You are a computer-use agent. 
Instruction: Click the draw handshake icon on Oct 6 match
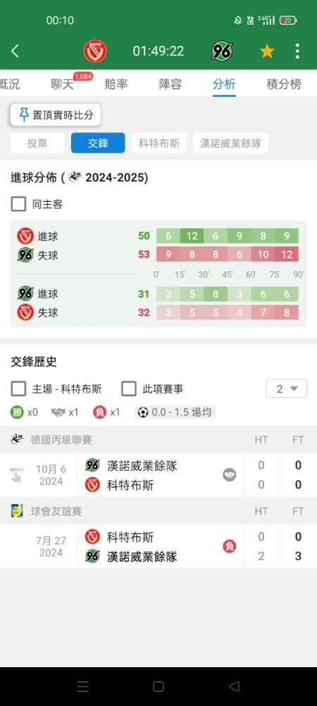click(x=230, y=474)
